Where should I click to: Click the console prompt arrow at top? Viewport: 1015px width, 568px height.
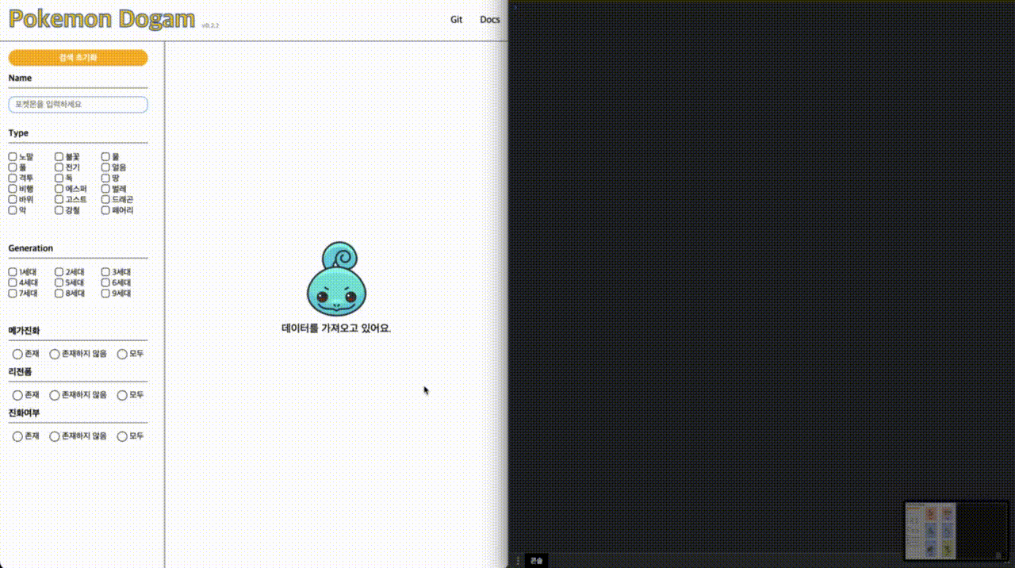pyautogui.click(x=515, y=8)
